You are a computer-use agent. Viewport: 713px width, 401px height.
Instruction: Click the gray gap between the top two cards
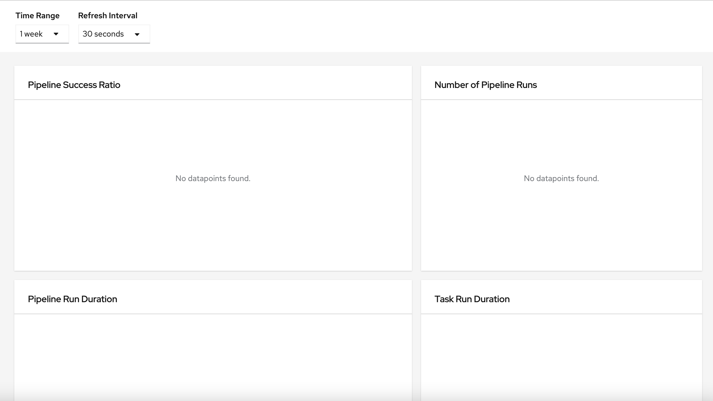pos(416,169)
